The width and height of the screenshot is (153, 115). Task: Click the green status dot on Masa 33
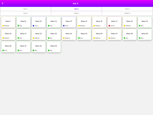click(x=49, y=50)
